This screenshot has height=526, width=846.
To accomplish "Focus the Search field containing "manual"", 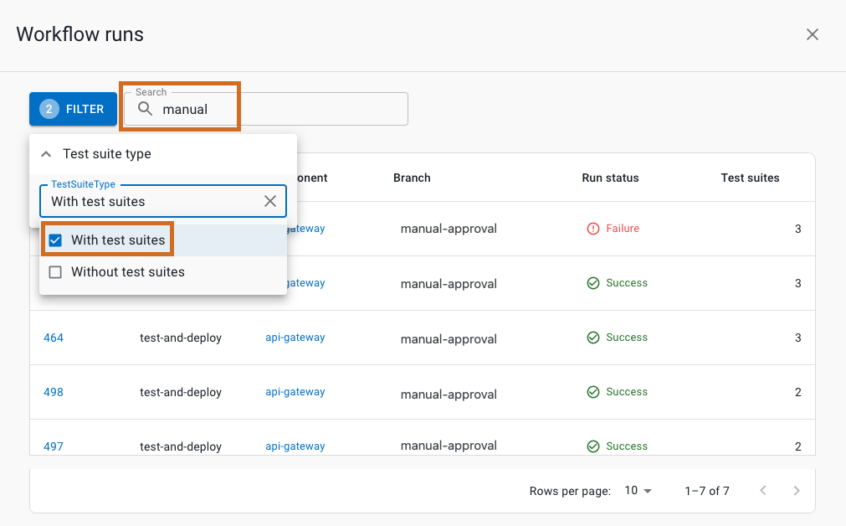I will coord(266,109).
